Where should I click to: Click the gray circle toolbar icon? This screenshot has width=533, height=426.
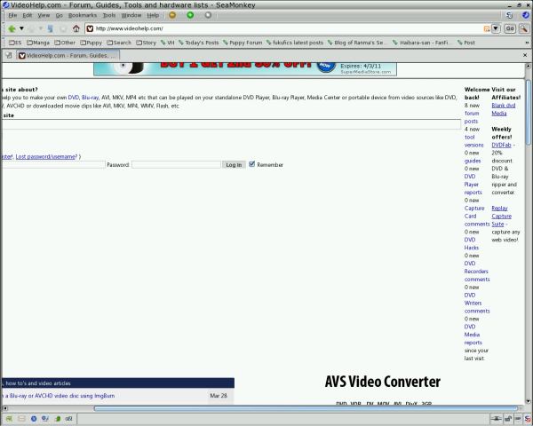208,15
